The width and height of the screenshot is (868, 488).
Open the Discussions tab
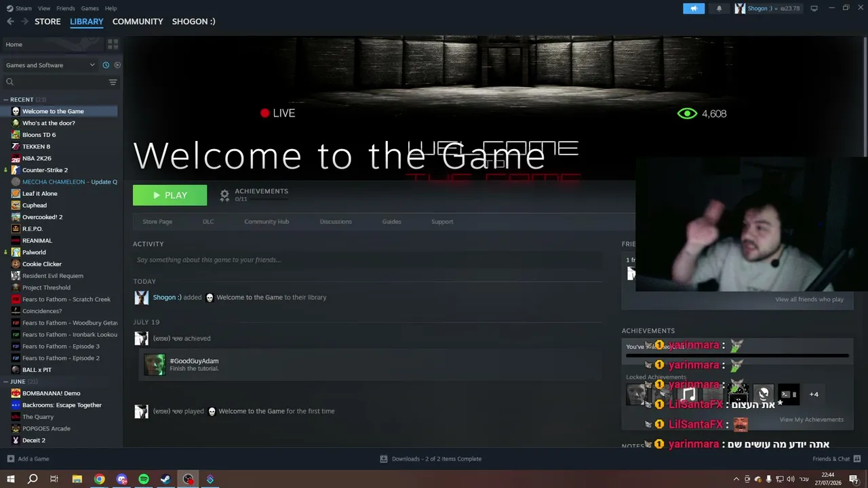336,222
